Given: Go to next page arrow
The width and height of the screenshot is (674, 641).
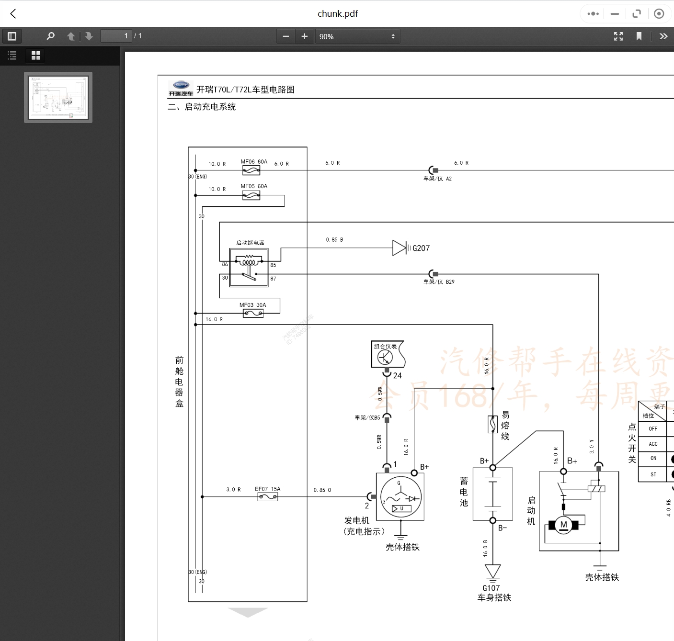Looking at the screenshot, I should point(89,36).
